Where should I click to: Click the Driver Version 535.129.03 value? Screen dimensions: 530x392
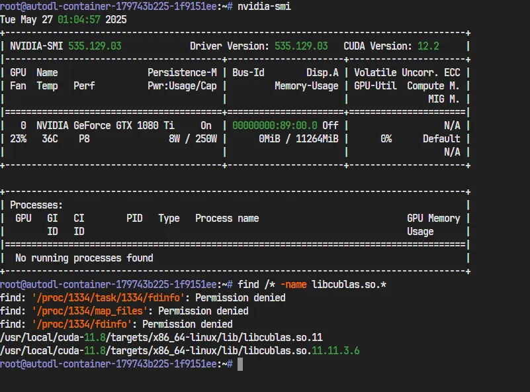(298, 46)
